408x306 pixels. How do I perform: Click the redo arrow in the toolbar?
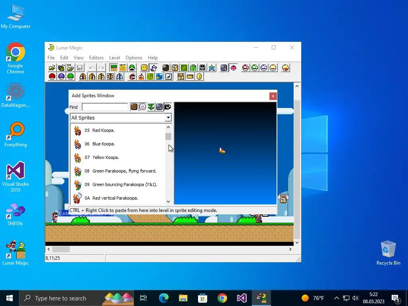click(x=101, y=68)
